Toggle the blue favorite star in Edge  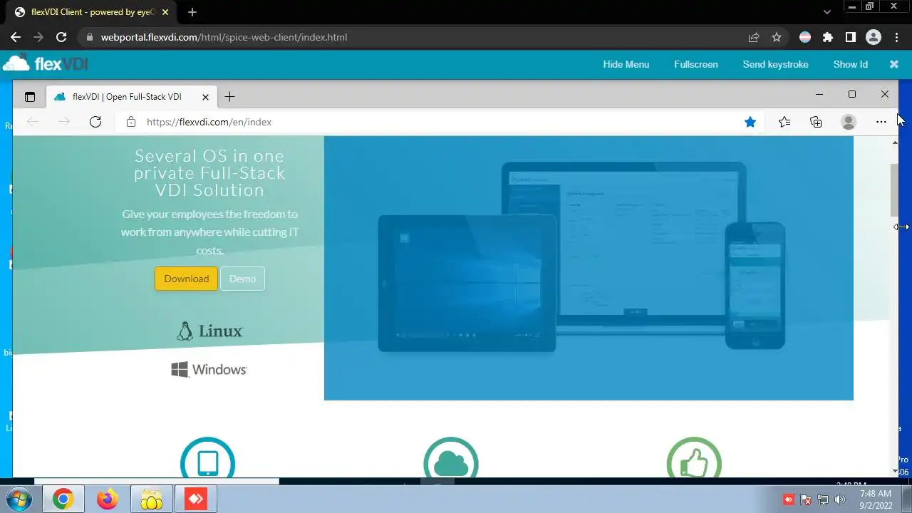point(750,122)
